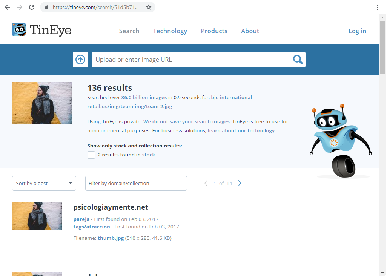Image resolution: width=387 pixels, height=276 pixels.
Task: Click the Log in link
Action: (x=357, y=31)
